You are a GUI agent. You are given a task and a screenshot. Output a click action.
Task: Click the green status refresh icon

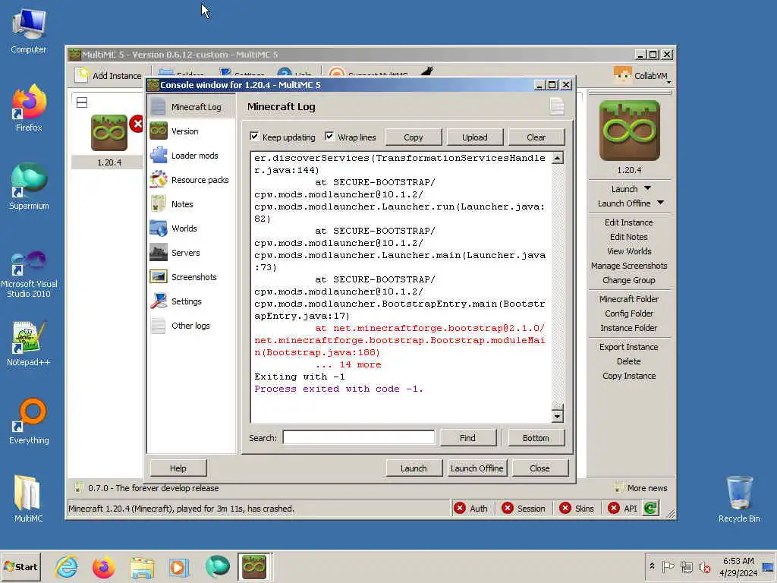pos(650,508)
